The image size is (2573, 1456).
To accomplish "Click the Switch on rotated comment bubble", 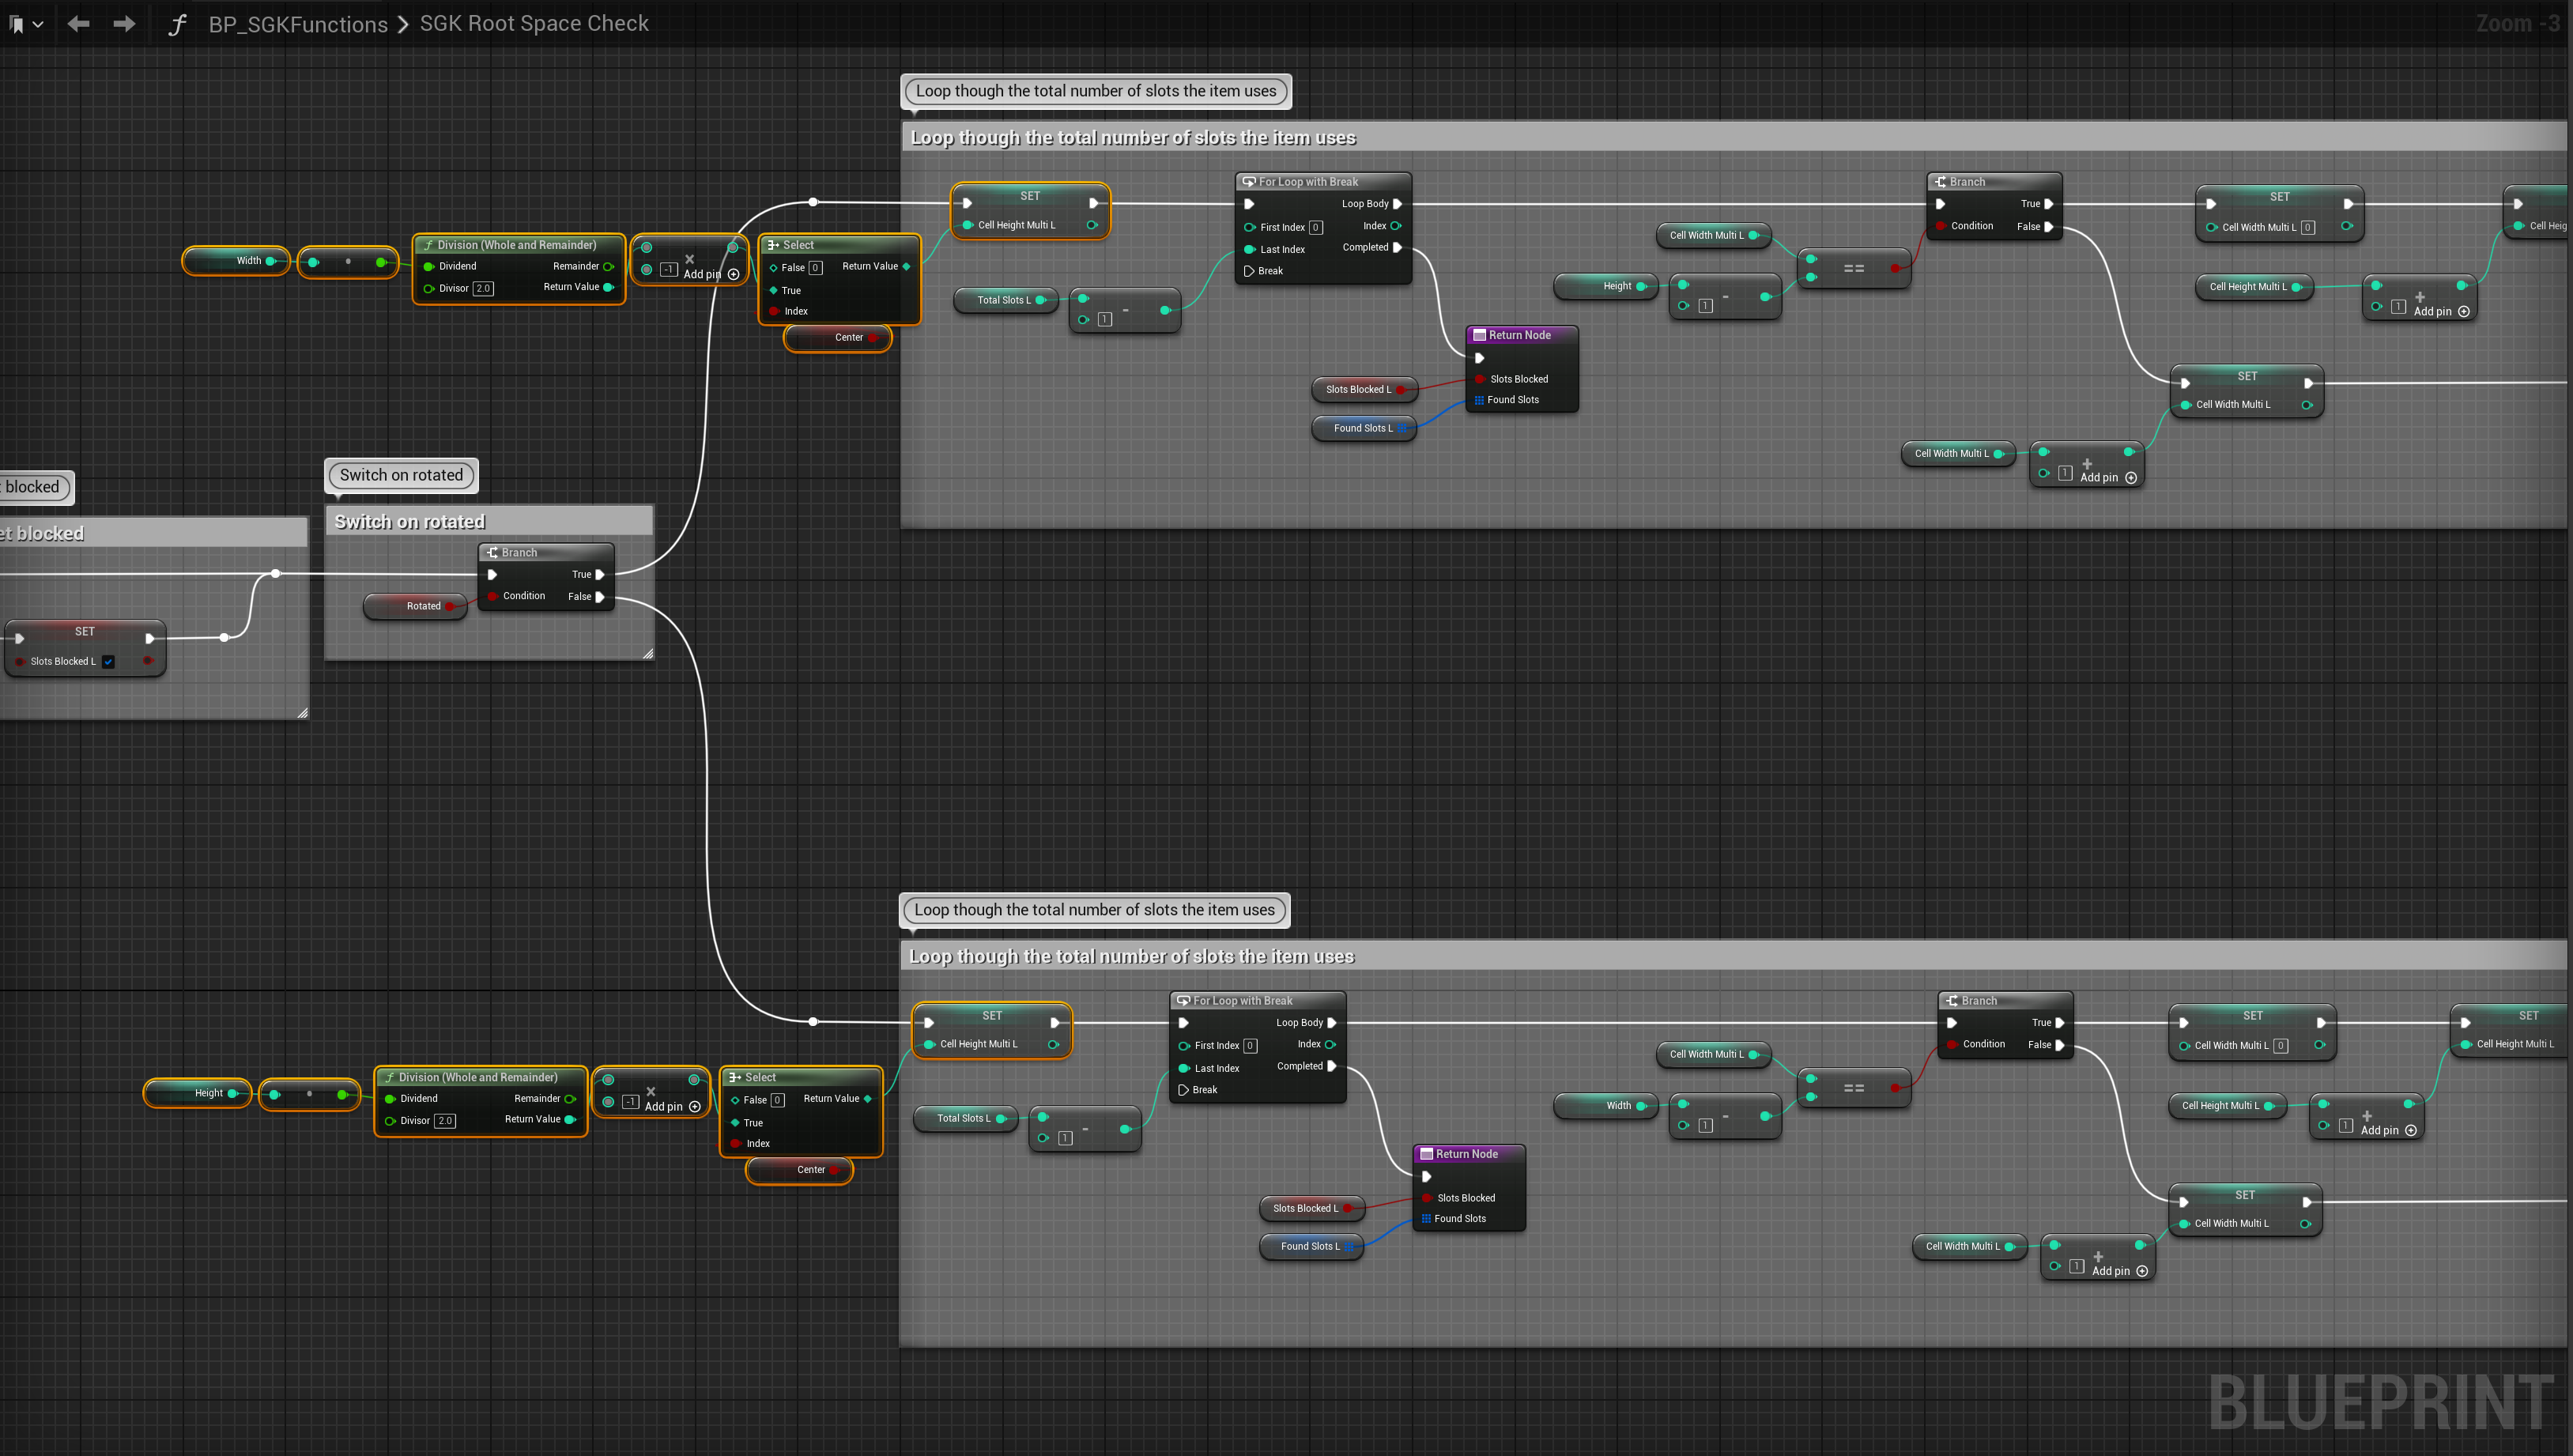I will tap(401, 475).
